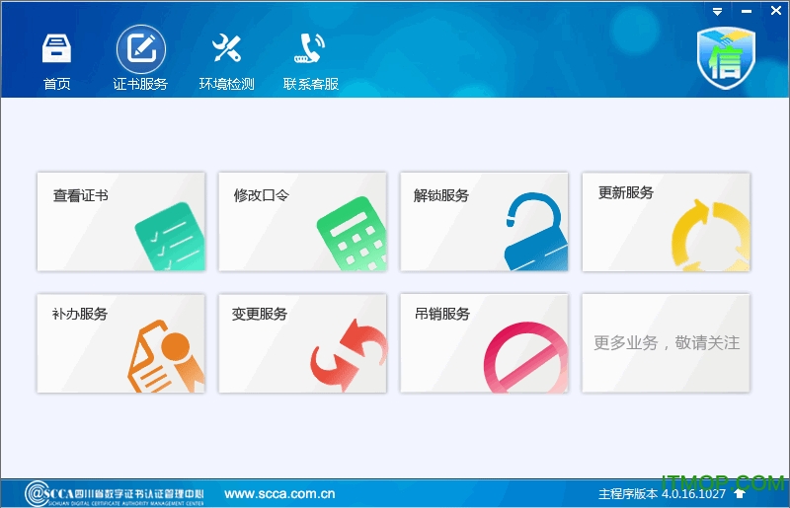This screenshot has height=508, width=790.
Task: Open the 解锁服务 padlock tile
Action: [x=484, y=221]
